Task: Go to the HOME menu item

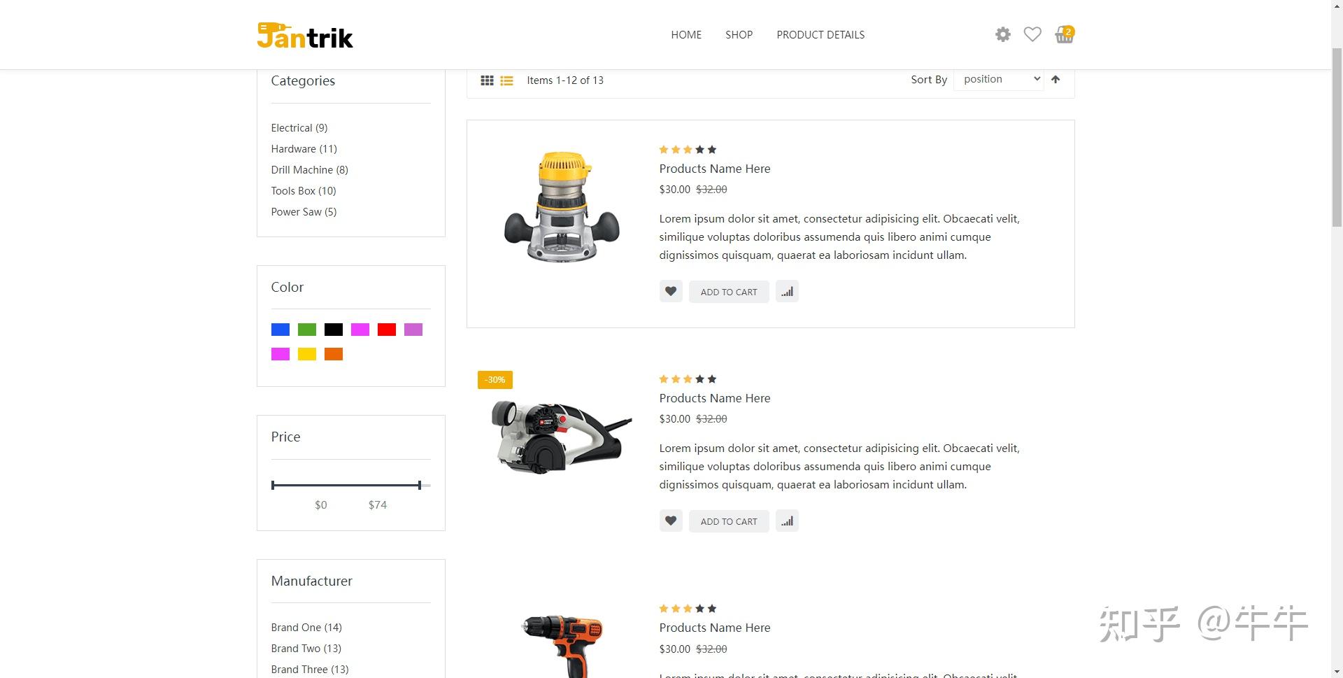Action: click(x=686, y=35)
